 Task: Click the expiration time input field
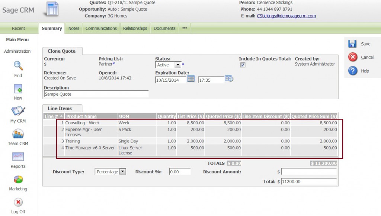click(211, 80)
